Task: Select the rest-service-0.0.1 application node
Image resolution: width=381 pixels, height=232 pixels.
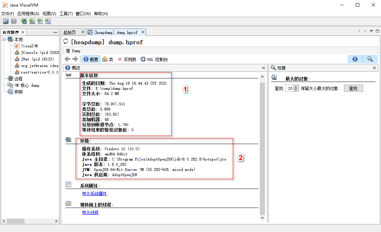Action: 40,72
